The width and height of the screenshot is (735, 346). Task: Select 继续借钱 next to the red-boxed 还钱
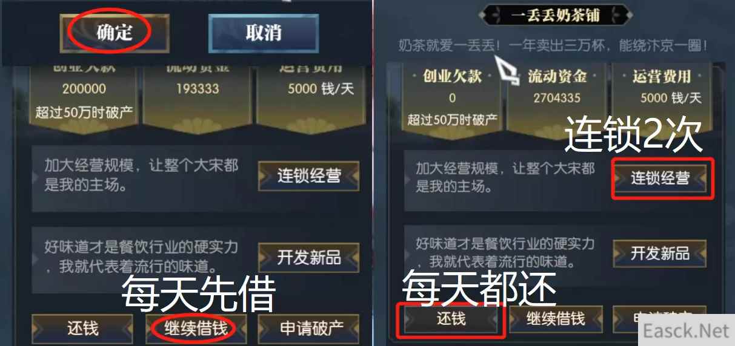(556, 318)
